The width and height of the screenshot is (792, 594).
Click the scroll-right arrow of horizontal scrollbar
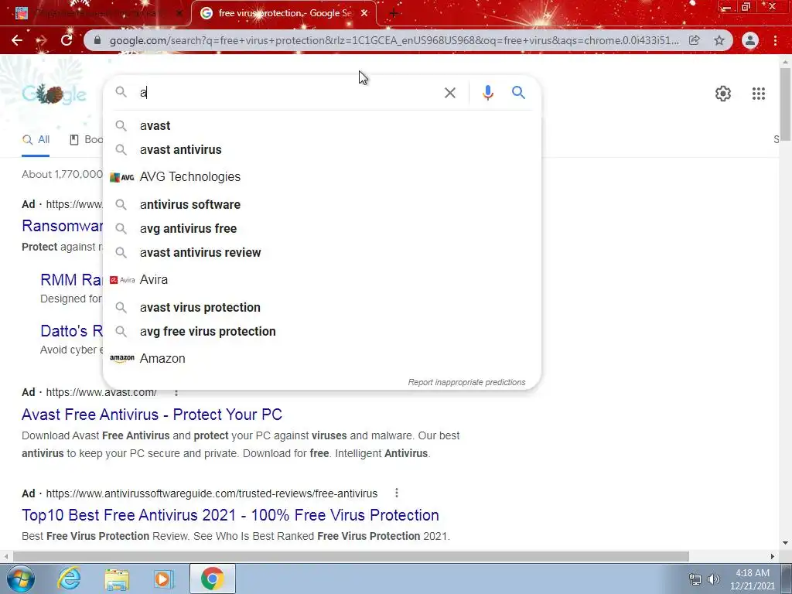click(773, 556)
